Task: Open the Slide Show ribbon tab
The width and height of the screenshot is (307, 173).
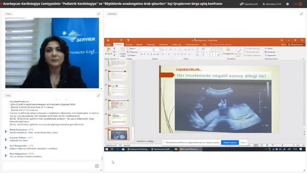Action: (177, 45)
